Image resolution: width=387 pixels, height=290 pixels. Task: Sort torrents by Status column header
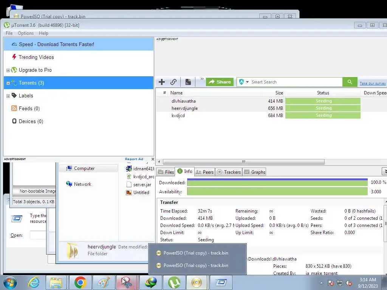coord(323,93)
